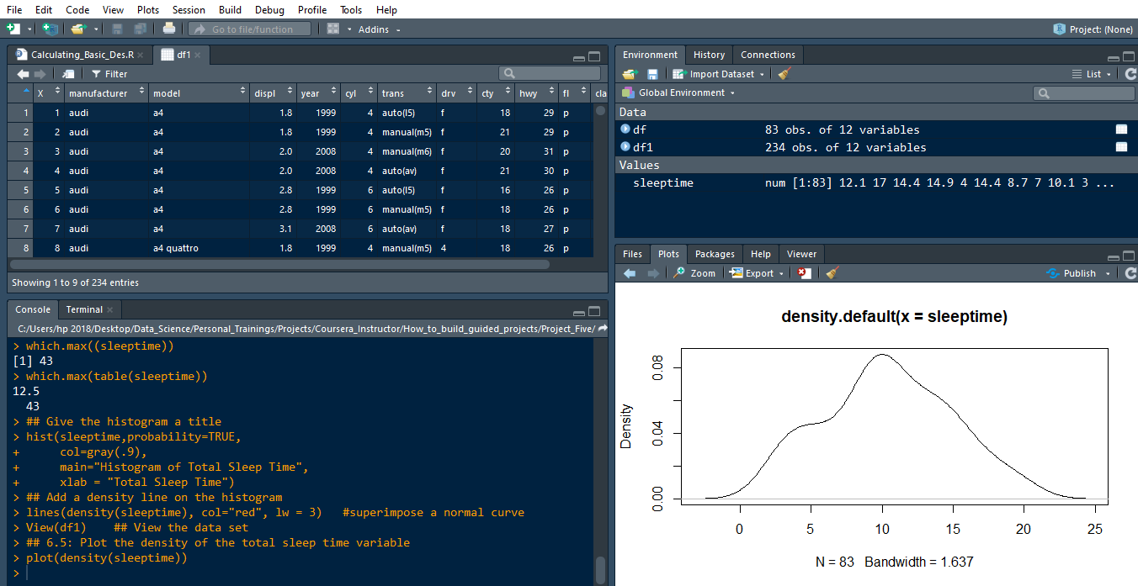
Task: Open the Session menu
Action: [x=188, y=9]
